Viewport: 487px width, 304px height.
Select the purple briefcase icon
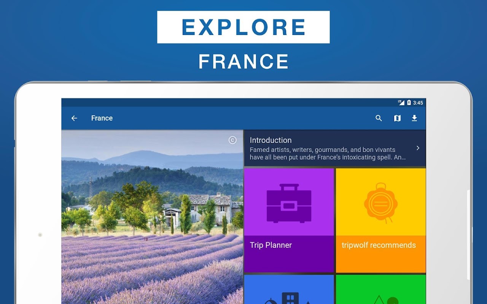289,203
